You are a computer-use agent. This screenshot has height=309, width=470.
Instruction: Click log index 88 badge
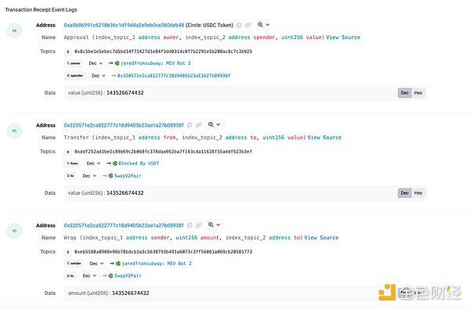14,31
